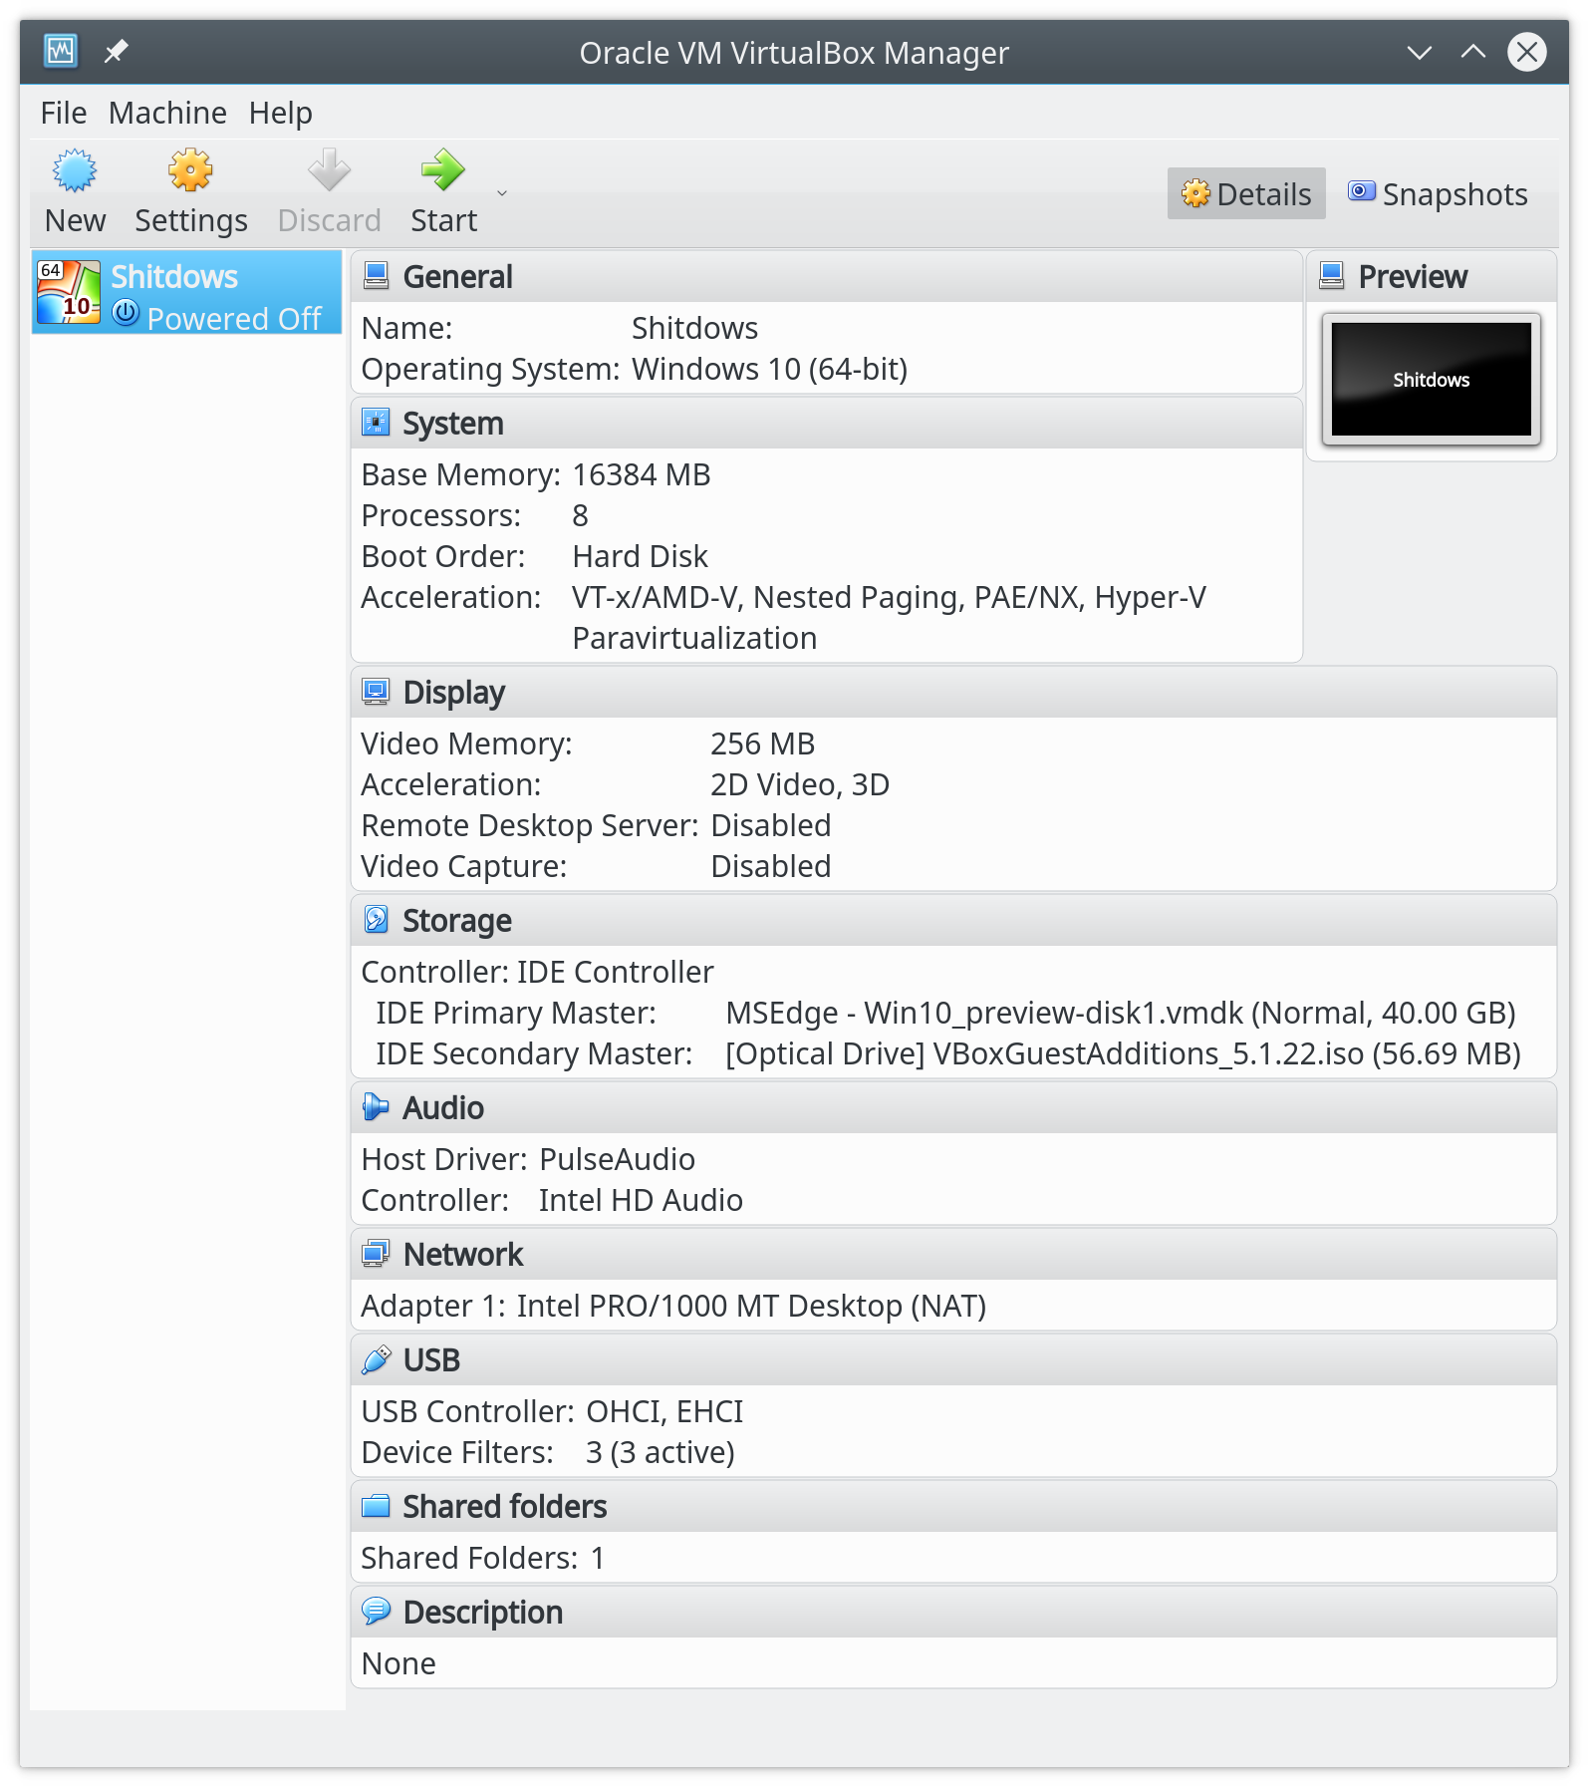Open the Machine menu
This screenshot has height=1787, width=1589.
click(167, 113)
